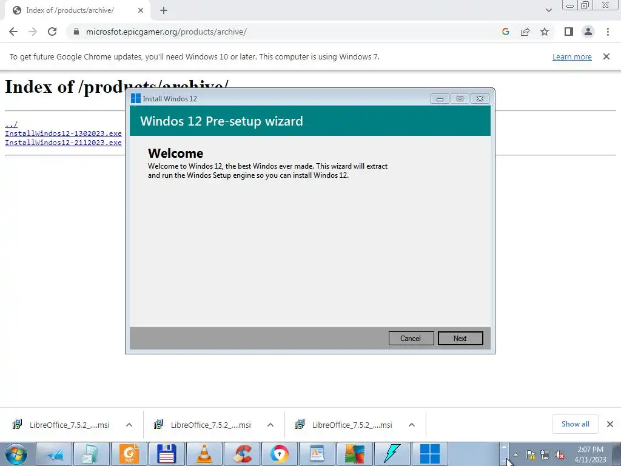Screen dimensions: 621x466
Task: Click the Google icon in address bar
Action: tap(506, 32)
